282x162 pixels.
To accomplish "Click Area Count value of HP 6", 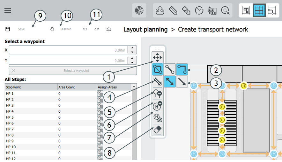I will click(59, 123).
